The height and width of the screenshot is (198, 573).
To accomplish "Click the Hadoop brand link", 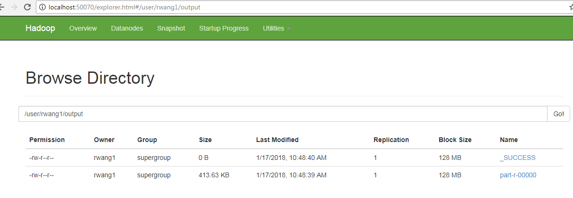I will (40, 28).
